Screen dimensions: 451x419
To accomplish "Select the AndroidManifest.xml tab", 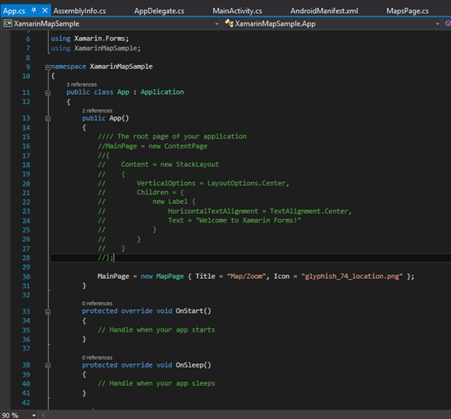I will (324, 11).
